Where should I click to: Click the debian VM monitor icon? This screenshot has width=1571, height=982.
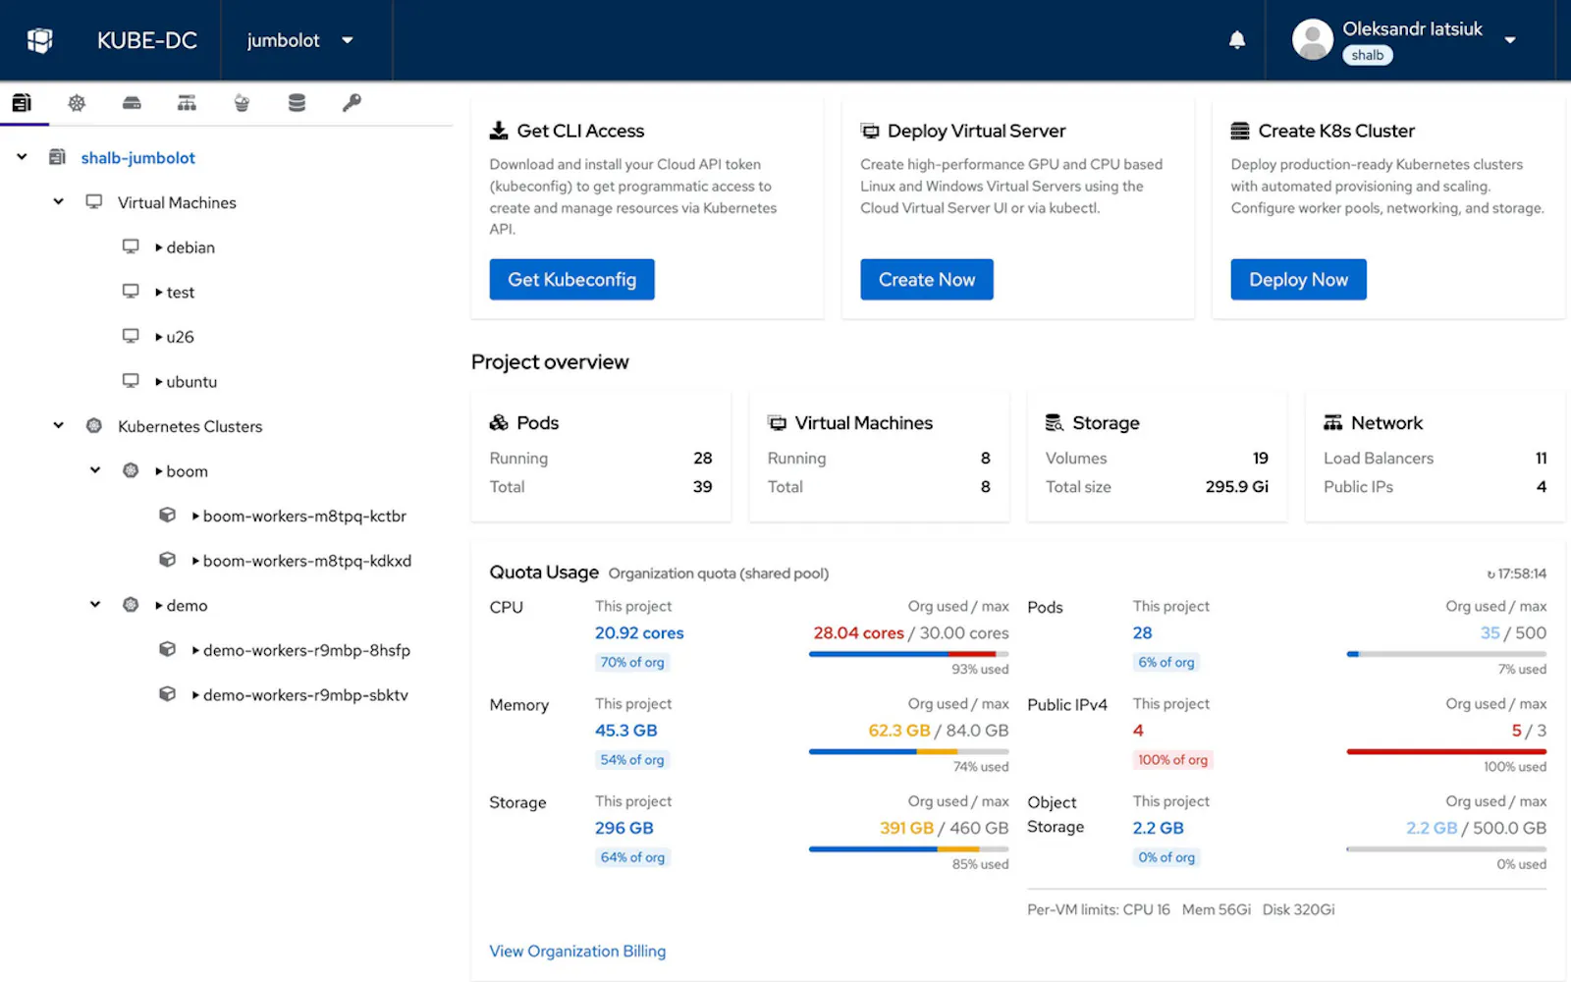click(131, 246)
